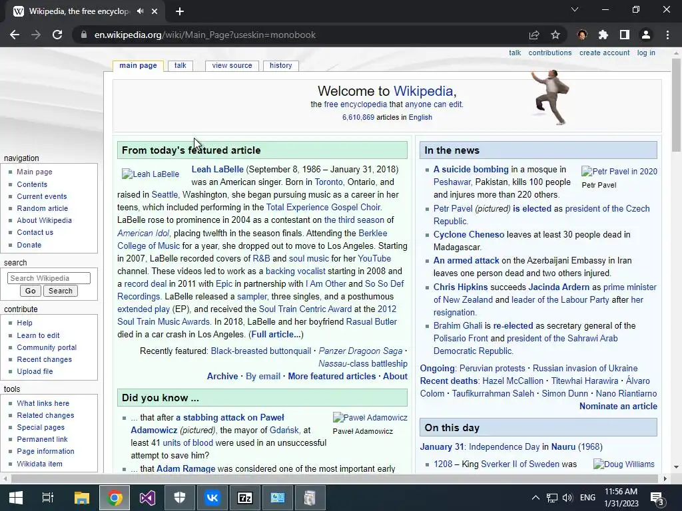Image resolution: width=682 pixels, height=511 pixels.
Task: Click the browser address bar URL
Action: tap(205, 35)
